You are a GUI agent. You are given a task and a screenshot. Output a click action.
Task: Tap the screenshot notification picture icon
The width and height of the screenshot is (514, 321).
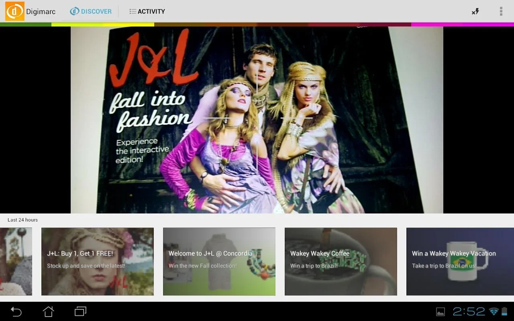pyautogui.click(x=441, y=312)
